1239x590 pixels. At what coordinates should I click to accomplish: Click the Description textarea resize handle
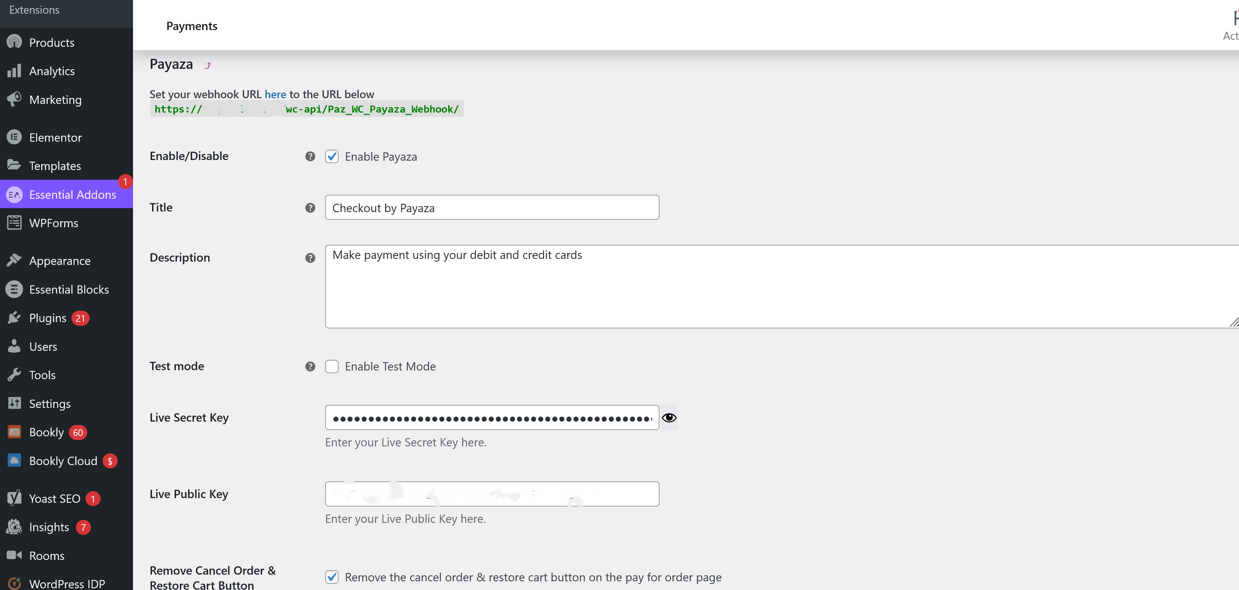[x=1234, y=323]
